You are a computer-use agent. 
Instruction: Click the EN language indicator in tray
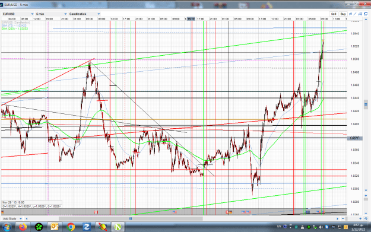click(279, 227)
